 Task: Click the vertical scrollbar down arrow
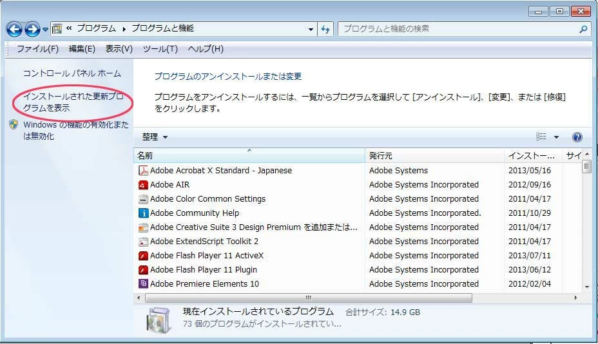587,287
